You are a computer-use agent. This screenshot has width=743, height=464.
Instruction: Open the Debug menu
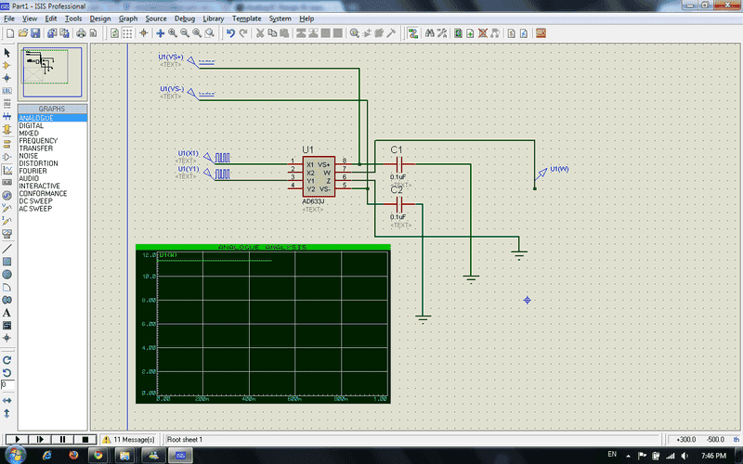185,19
